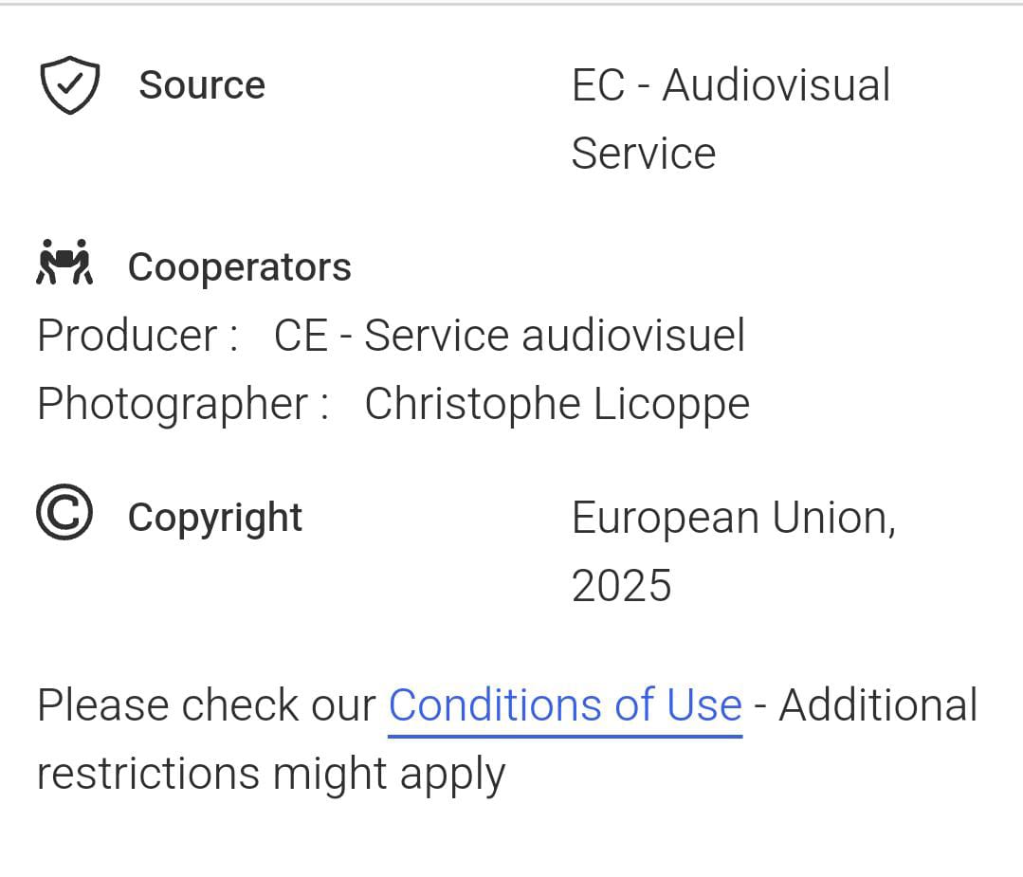Screen dimensions: 1023x877
Task: Click the word 'Licoppe'
Action: point(671,404)
